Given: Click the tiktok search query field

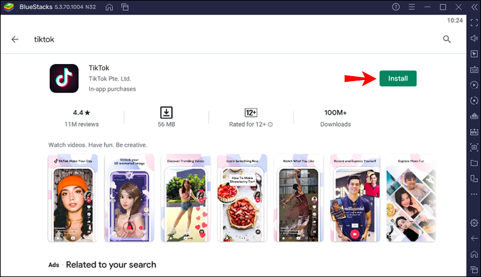Looking at the screenshot, I should coord(44,39).
